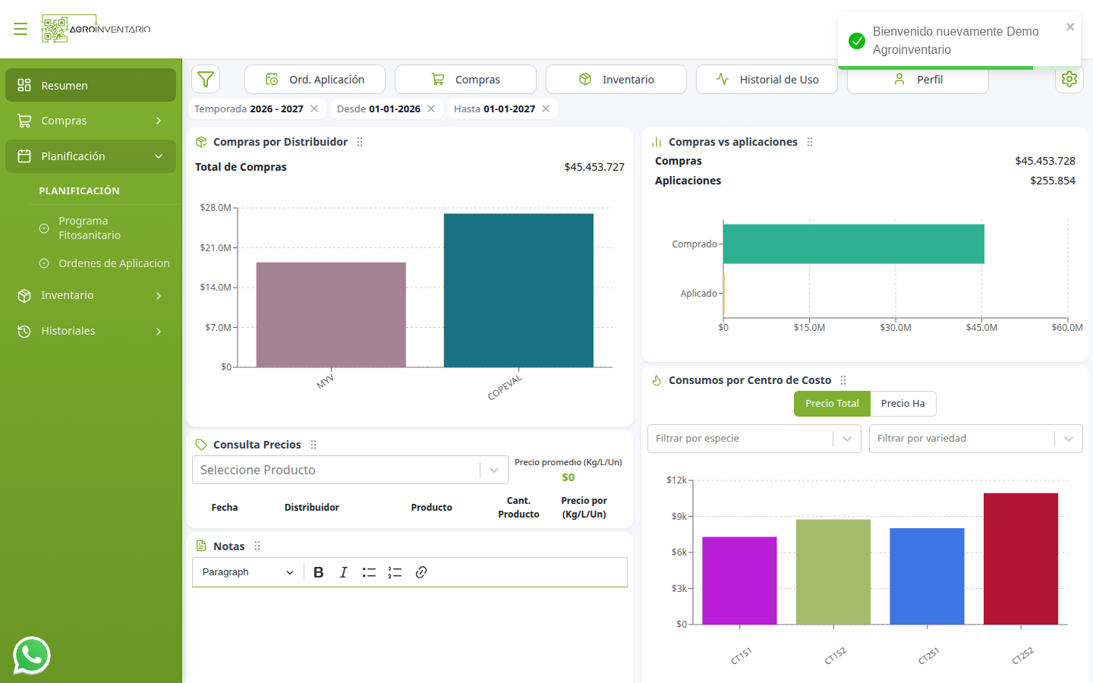1093x683 pixels.
Task: Grab the Notas panel drag handle
Action: point(257,546)
